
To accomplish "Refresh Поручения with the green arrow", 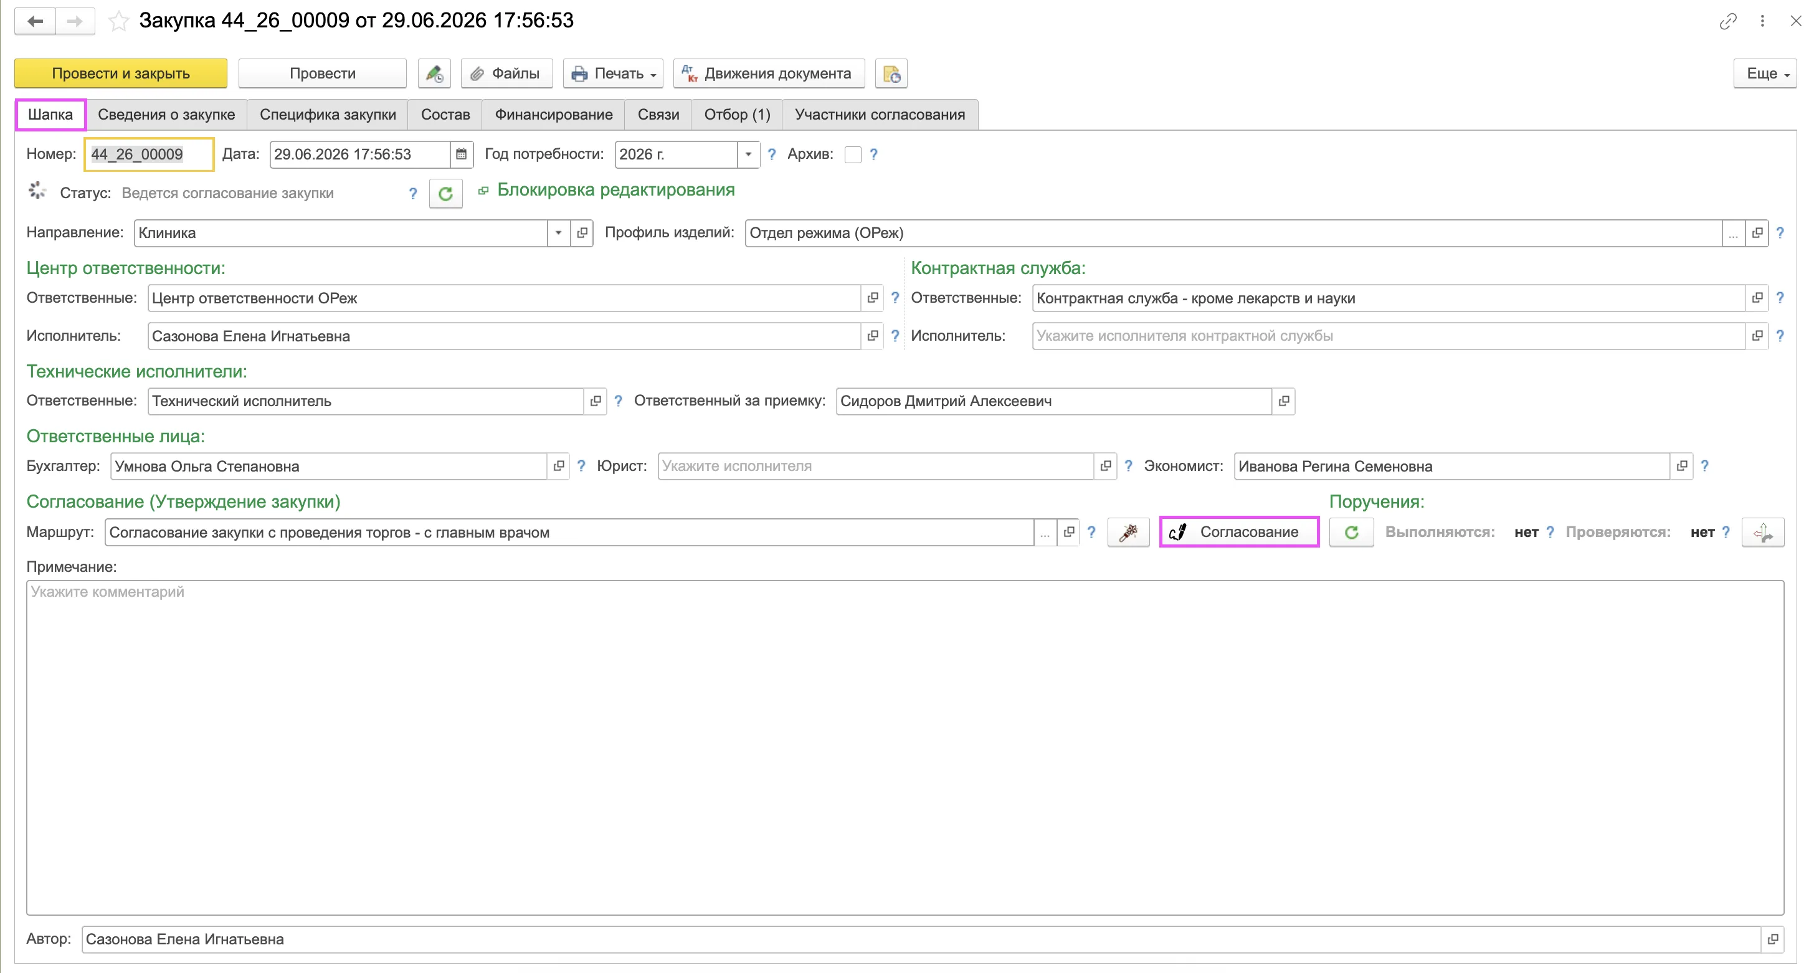I will [x=1351, y=532].
